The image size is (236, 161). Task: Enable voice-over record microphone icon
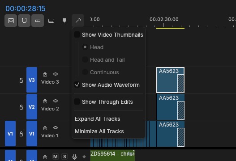[74, 157]
